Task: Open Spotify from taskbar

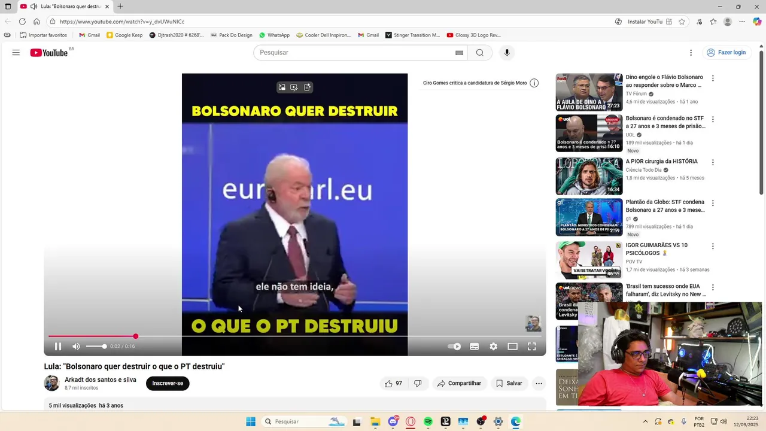Action: [x=428, y=422]
